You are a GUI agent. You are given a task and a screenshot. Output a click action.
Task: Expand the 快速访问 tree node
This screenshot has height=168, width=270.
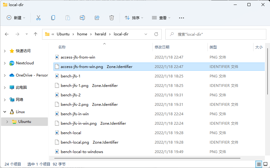pos(5,51)
